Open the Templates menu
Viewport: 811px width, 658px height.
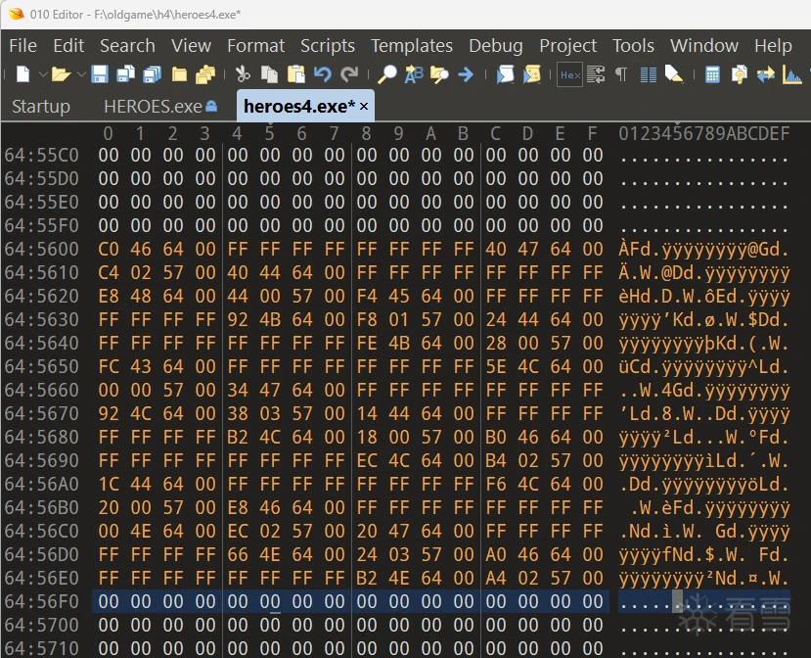pos(411,46)
